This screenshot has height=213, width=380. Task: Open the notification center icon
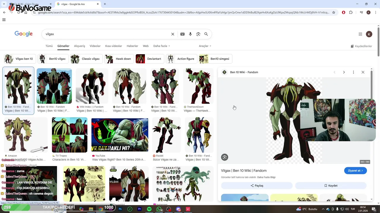(374, 209)
